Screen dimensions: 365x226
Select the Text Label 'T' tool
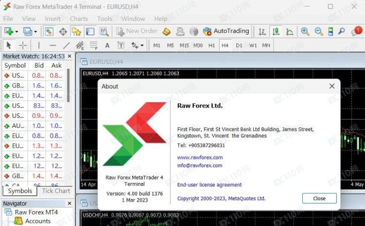[x=121, y=45]
